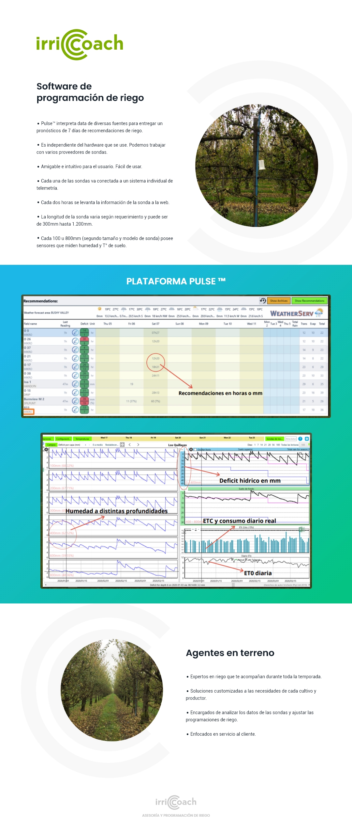This screenshot has height=834, width=352.
Task: Open the Temperaturas tab
Action: point(82,439)
